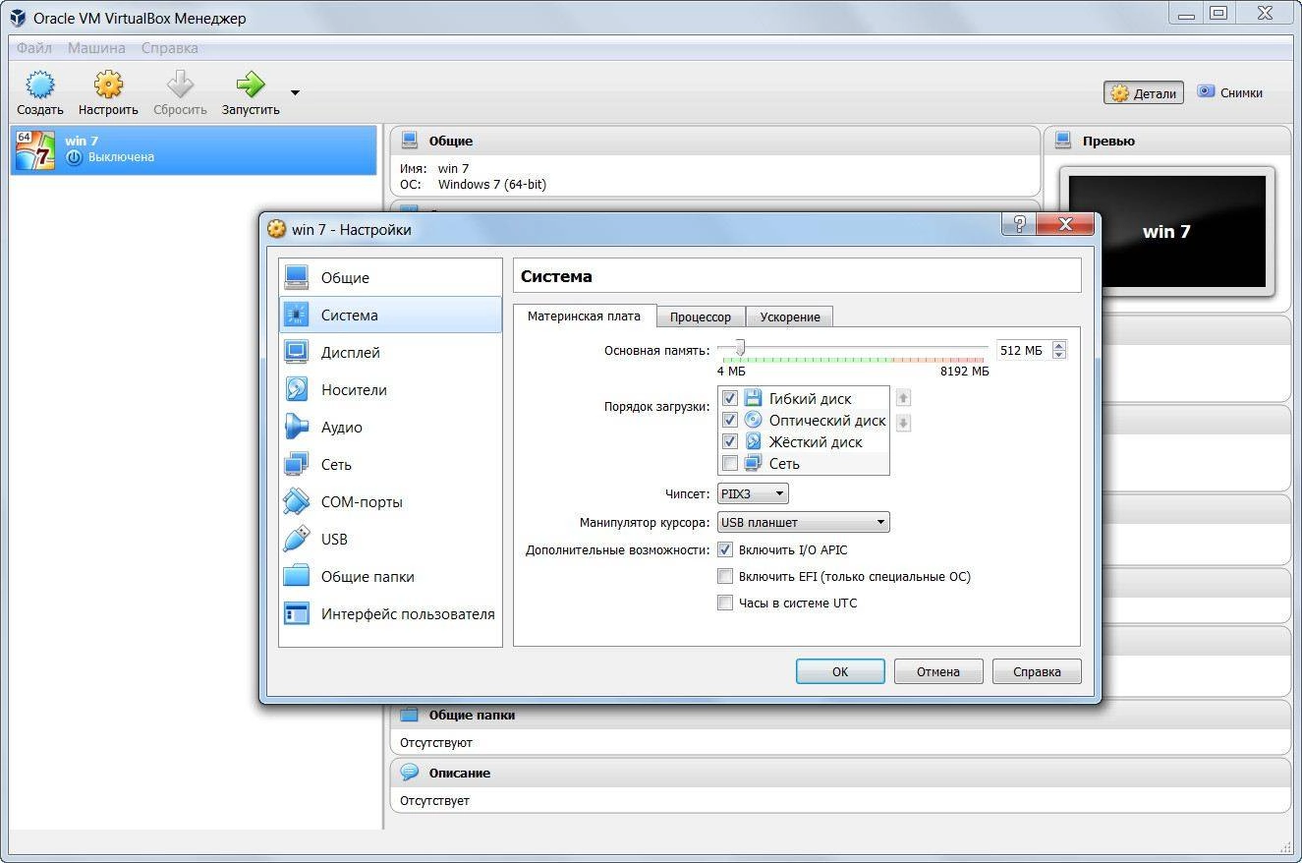Open Дисплей settings category
Screen dimensions: 1302x863
point(390,353)
